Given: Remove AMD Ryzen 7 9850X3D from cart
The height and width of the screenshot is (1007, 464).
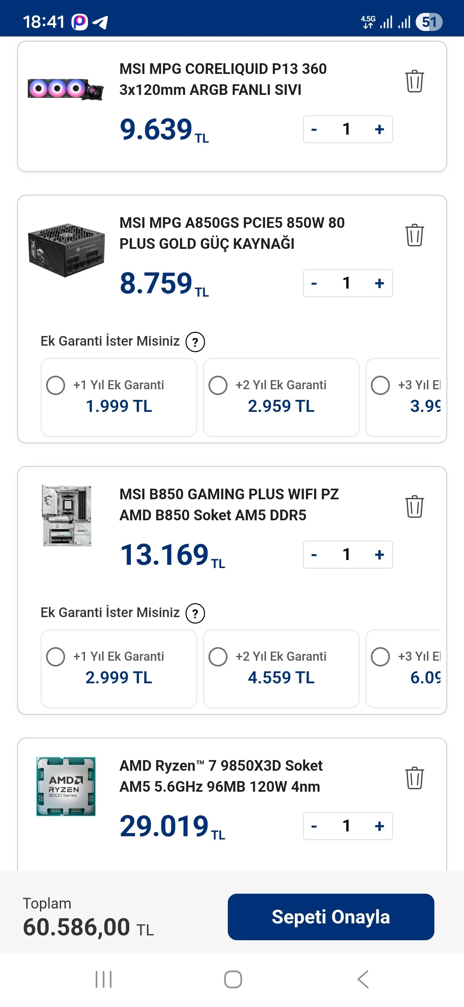Looking at the screenshot, I should click(x=414, y=778).
